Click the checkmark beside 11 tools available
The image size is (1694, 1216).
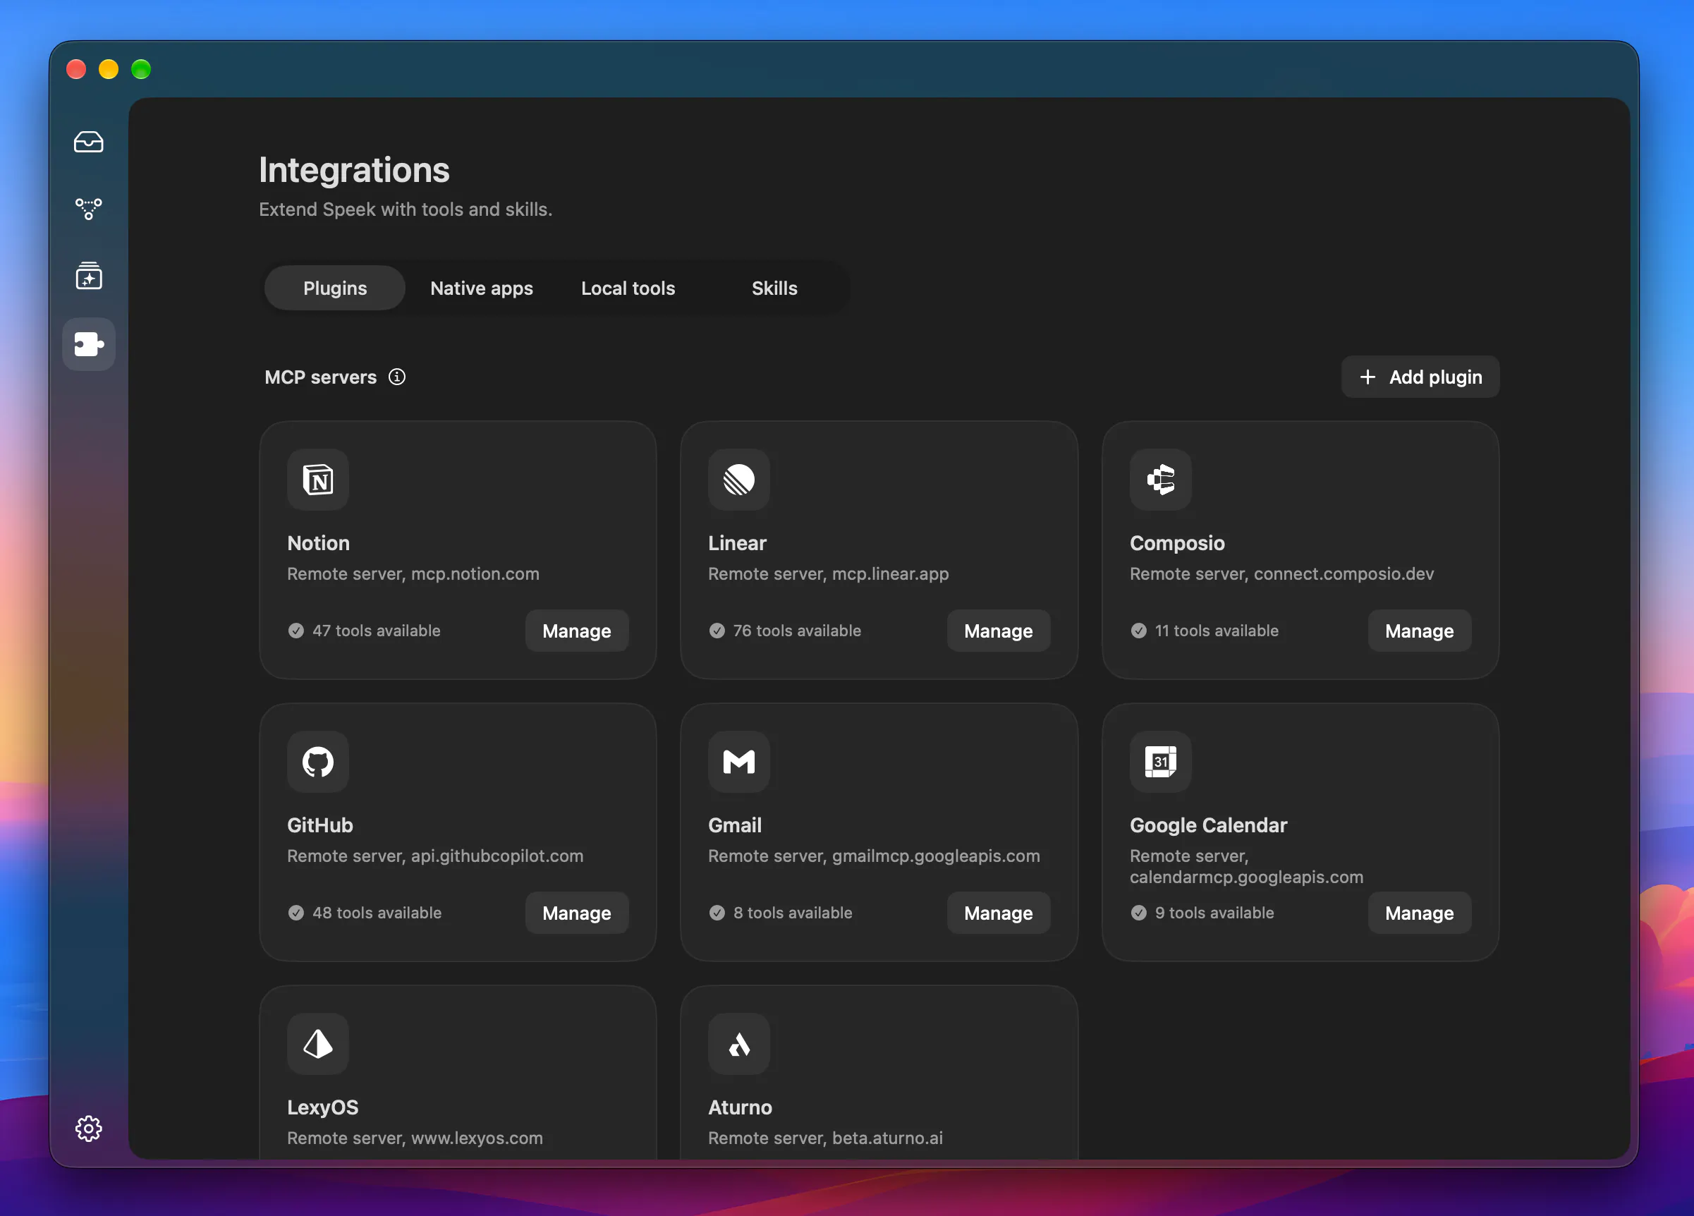click(x=1138, y=631)
